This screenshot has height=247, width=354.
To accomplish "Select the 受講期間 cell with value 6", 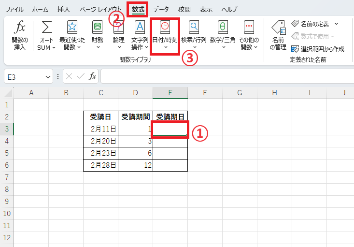I will [x=135, y=153].
